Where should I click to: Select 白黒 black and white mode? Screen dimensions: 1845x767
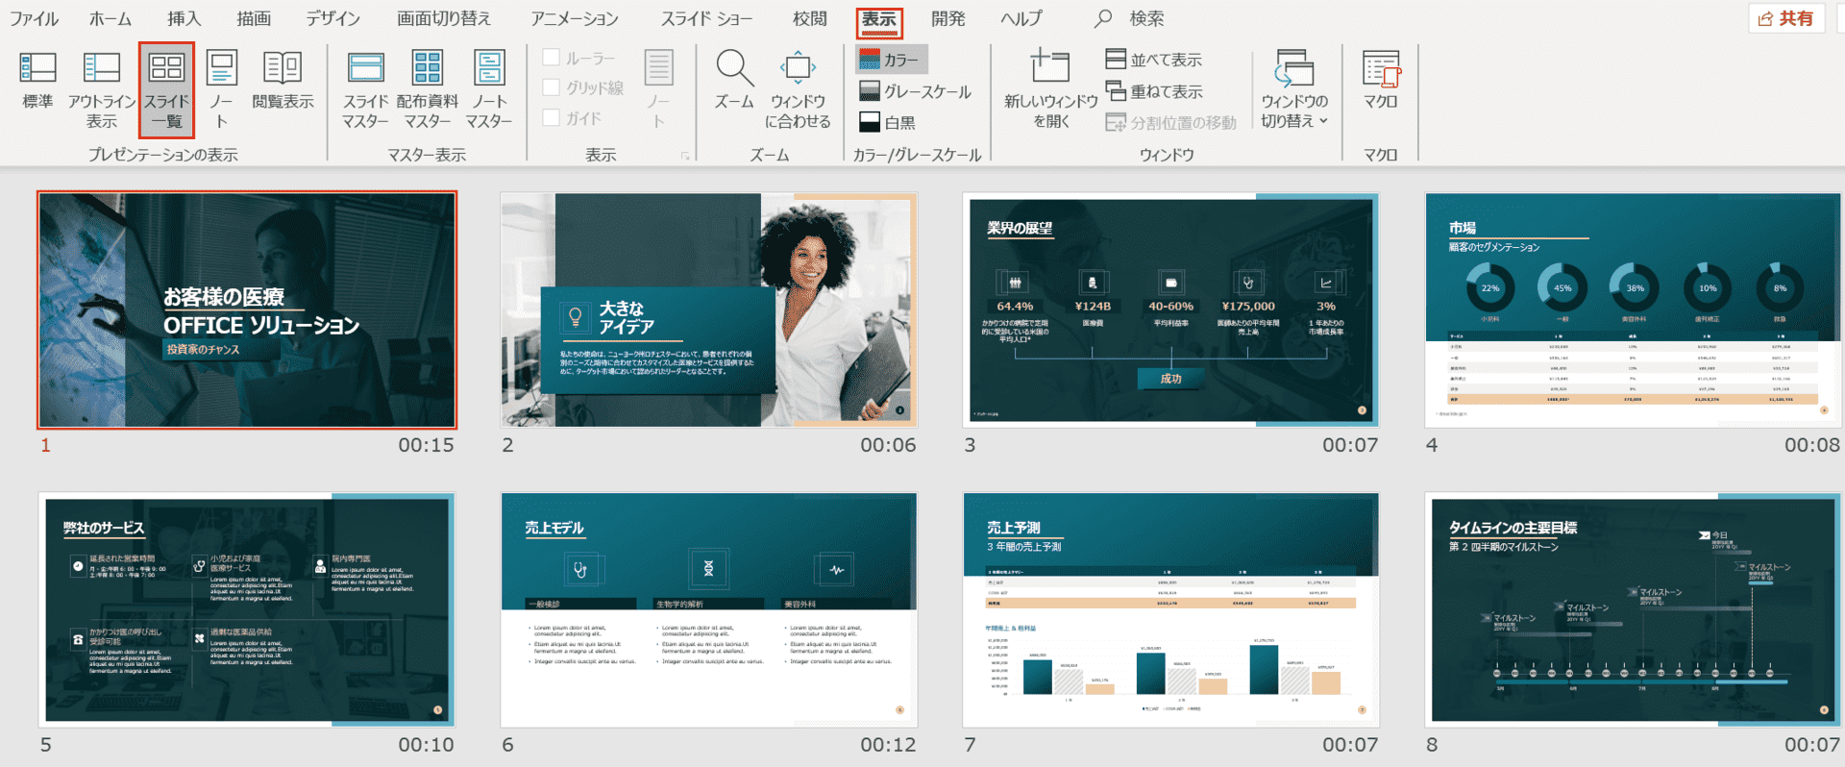[887, 122]
